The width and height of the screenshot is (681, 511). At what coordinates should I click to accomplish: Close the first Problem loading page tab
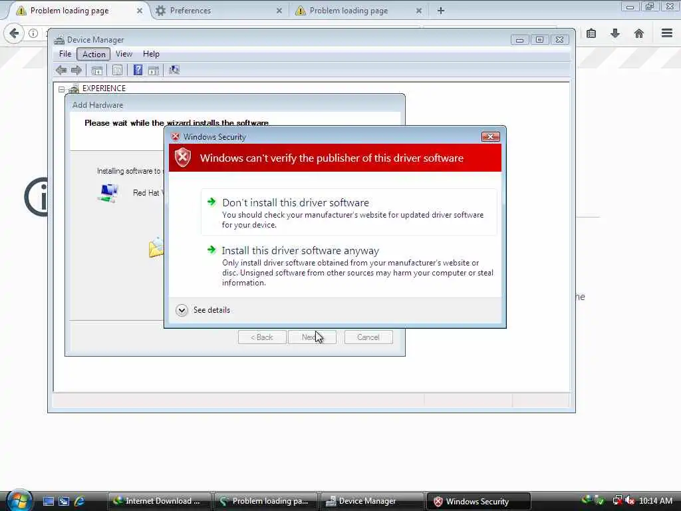point(140,11)
